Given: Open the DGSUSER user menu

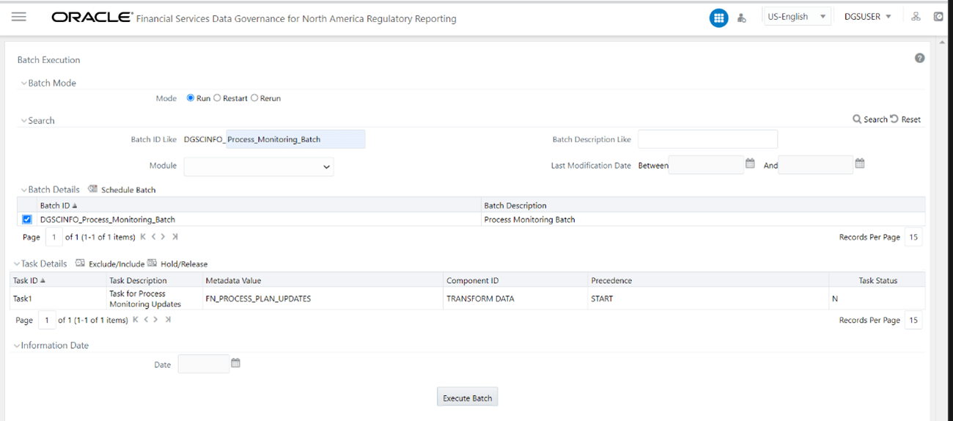Looking at the screenshot, I should click(868, 16).
